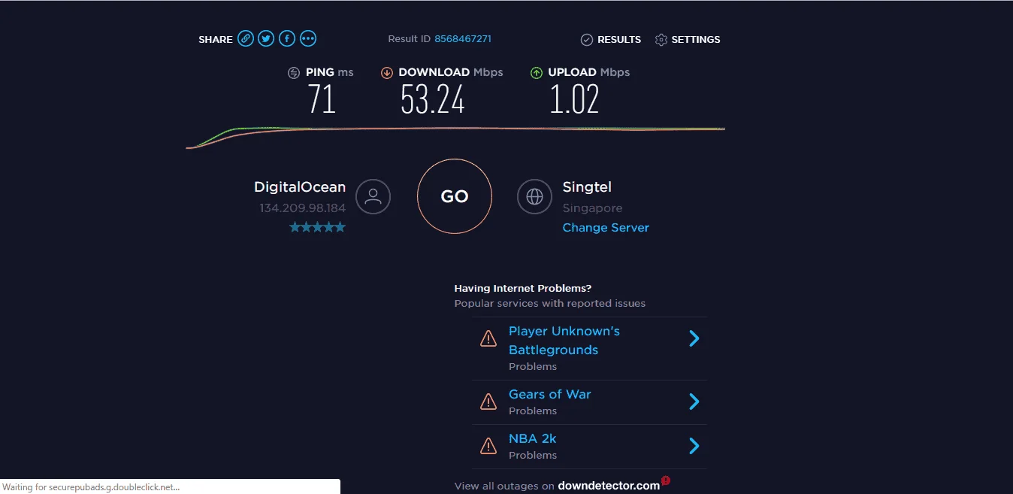Copy the share link icon
1013x494 pixels.
pyautogui.click(x=246, y=39)
